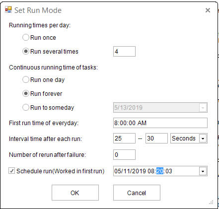Viewport: 219px width, 209px height.
Task: Open the Run to someday date picker arrow
Action: [x=203, y=108]
